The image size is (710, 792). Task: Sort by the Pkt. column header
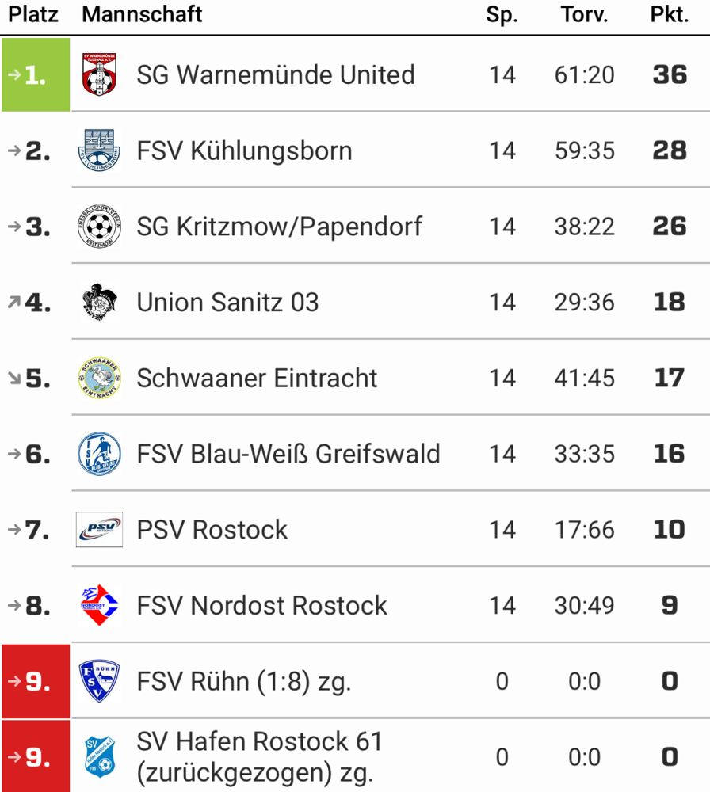[670, 14]
